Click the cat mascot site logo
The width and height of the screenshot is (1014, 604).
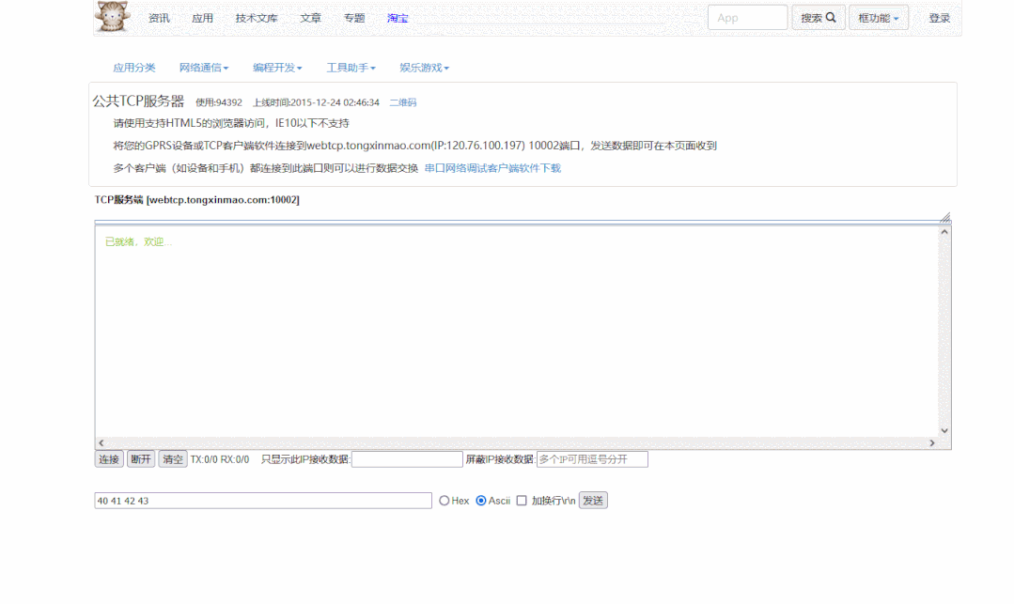point(112,17)
